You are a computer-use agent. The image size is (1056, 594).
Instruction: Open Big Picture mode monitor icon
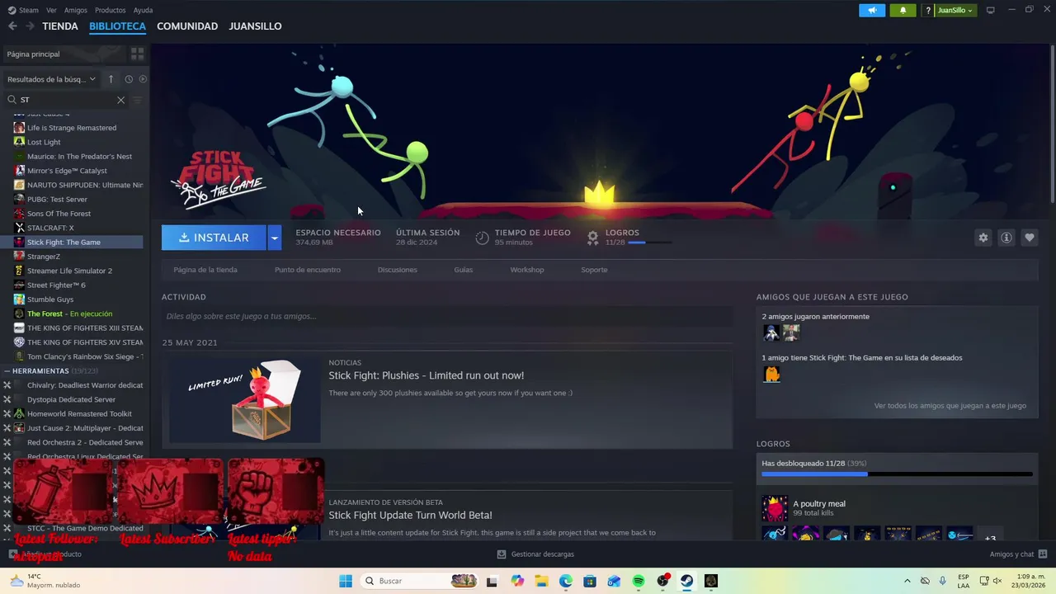[x=991, y=10]
